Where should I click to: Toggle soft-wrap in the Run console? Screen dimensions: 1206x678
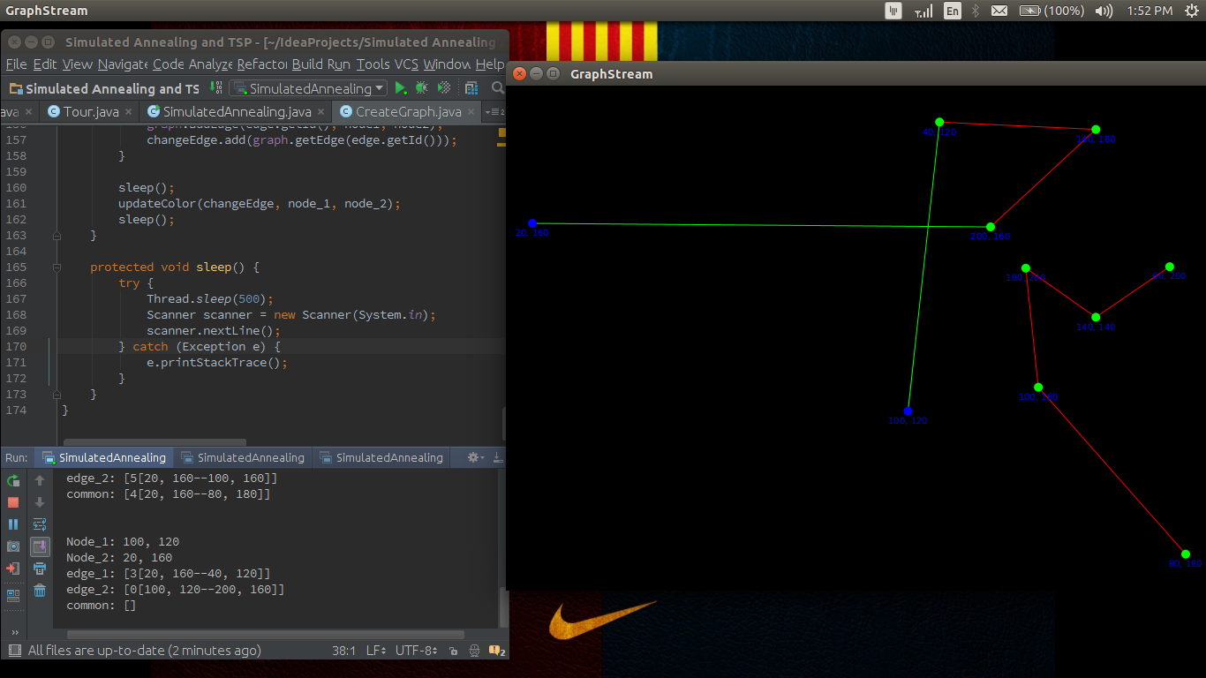40,524
